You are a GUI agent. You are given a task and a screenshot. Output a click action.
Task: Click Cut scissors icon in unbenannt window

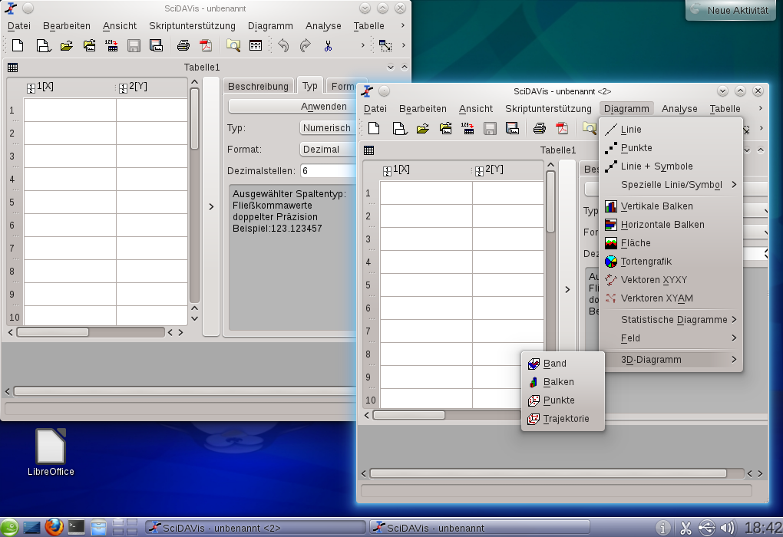[x=328, y=46]
